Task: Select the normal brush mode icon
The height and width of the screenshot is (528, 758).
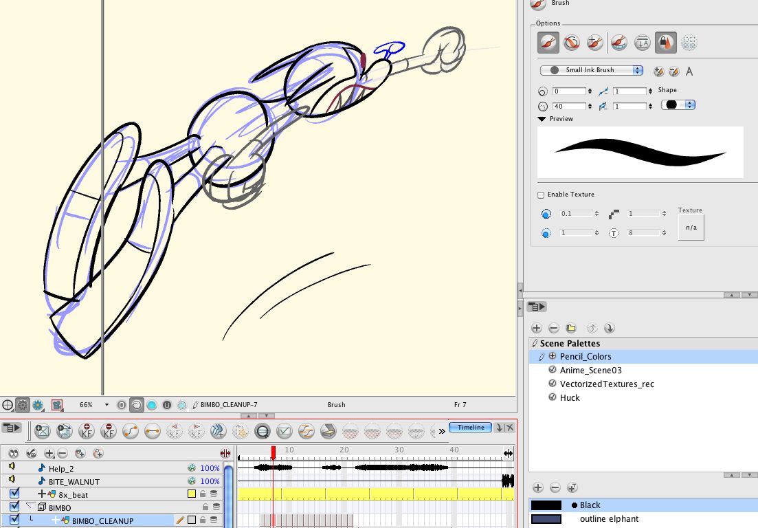Action: click(548, 43)
